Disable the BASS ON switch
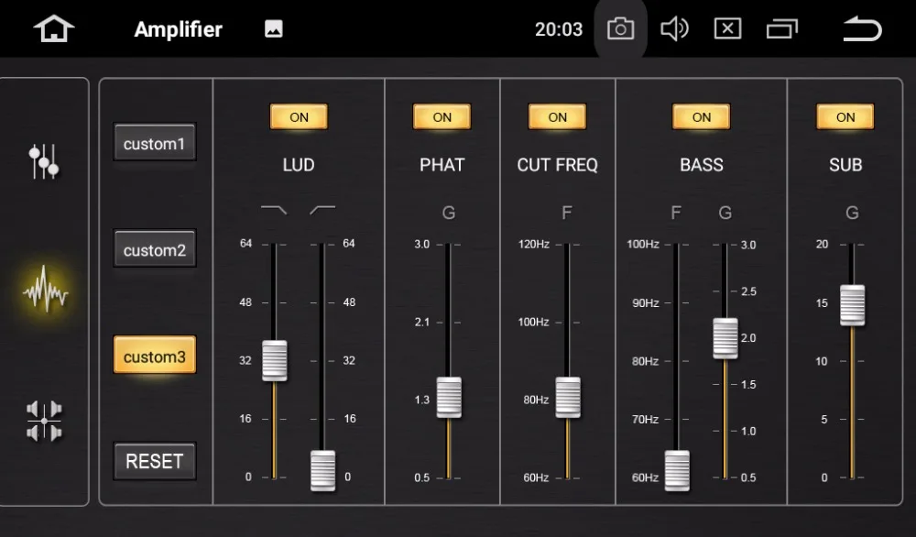The width and height of the screenshot is (916, 537). pos(701,117)
